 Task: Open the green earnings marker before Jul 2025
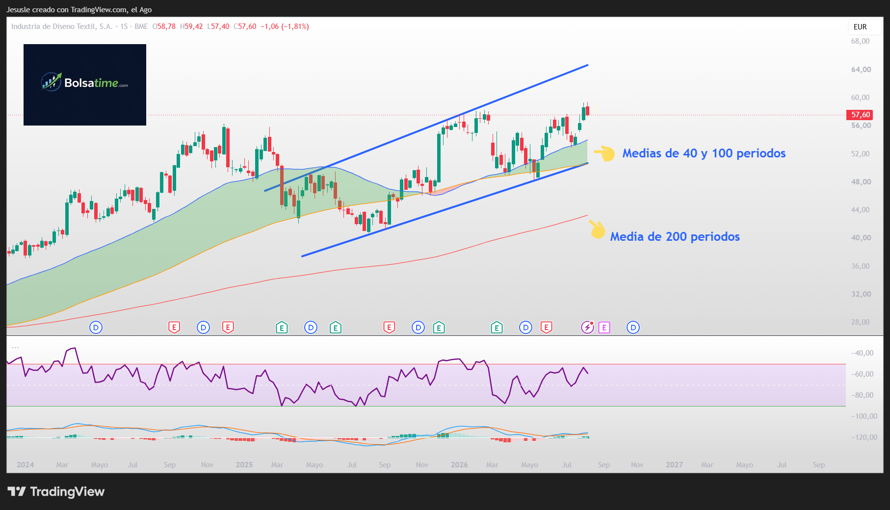coord(335,328)
